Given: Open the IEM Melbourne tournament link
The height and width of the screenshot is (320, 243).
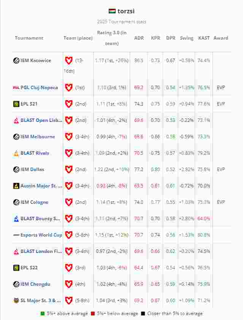Looking at the screenshot, I should coord(38,137).
